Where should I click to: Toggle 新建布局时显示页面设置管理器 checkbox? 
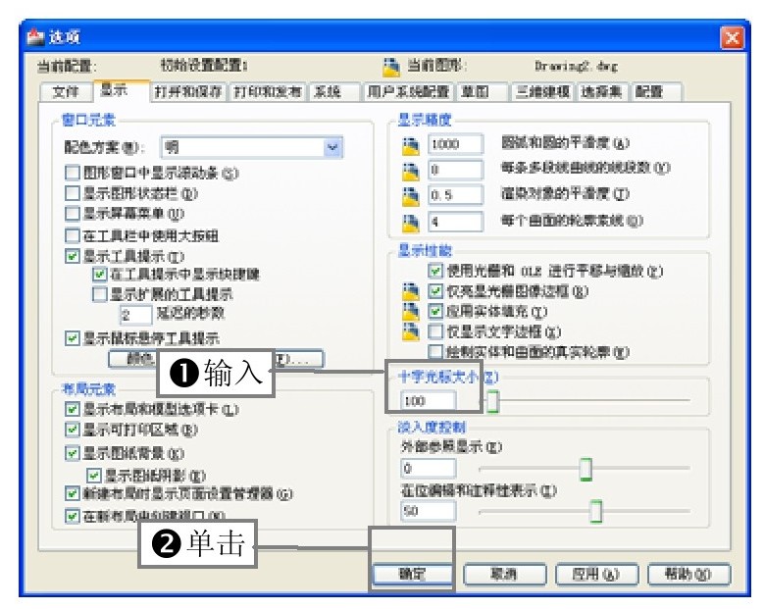tap(73, 493)
